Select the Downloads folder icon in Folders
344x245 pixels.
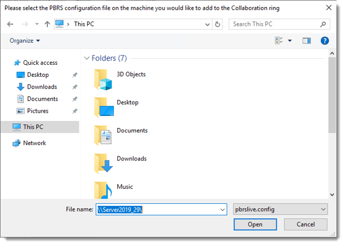pyautogui.click(x=103, y=163)
